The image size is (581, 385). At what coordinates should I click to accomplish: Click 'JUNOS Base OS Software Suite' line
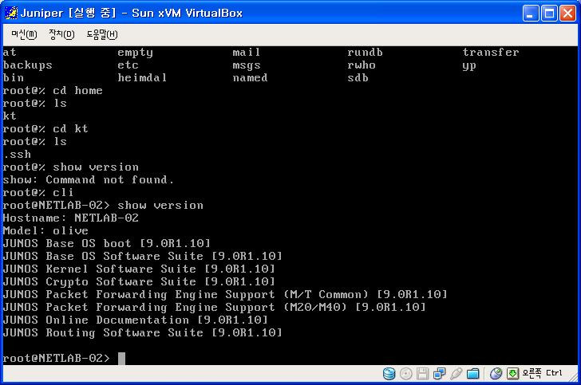pyautogui.click(x=143, y=256)
